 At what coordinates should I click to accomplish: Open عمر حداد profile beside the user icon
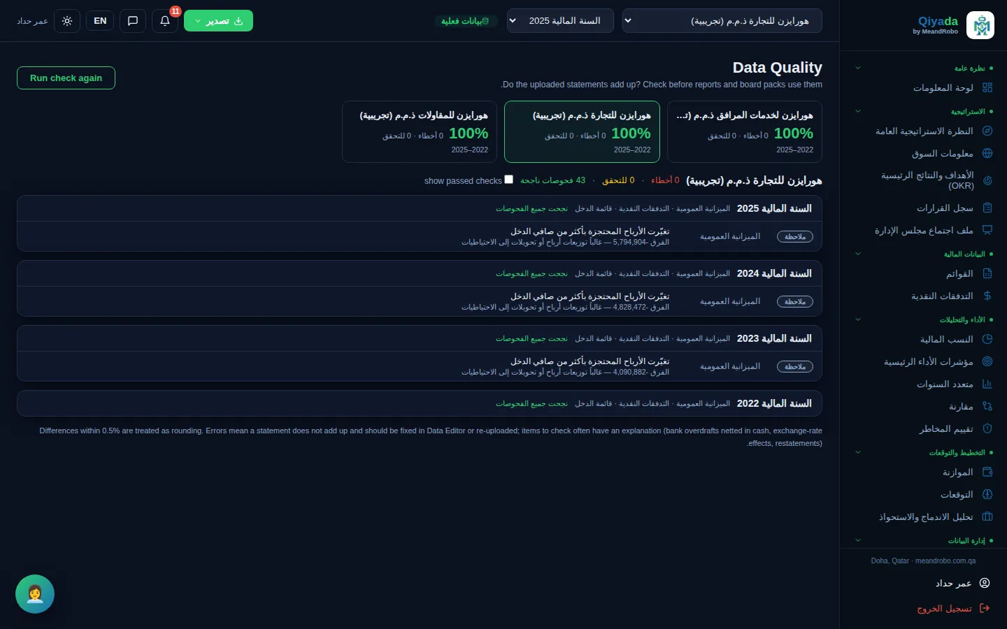tap(954, 583)
